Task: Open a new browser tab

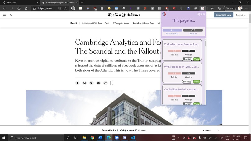Action: click(x=82, y=2)
